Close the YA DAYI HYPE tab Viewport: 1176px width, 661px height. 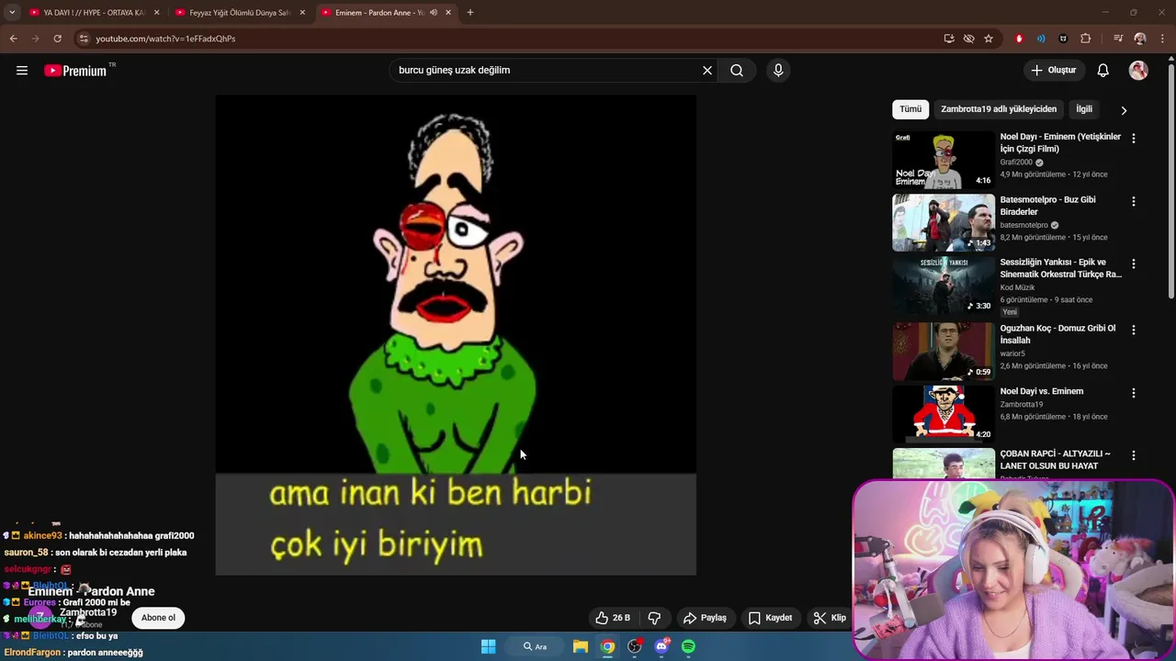156,13
